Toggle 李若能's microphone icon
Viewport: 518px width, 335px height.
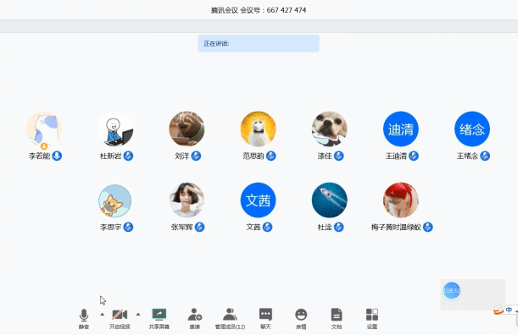click(x=57, y=156)
